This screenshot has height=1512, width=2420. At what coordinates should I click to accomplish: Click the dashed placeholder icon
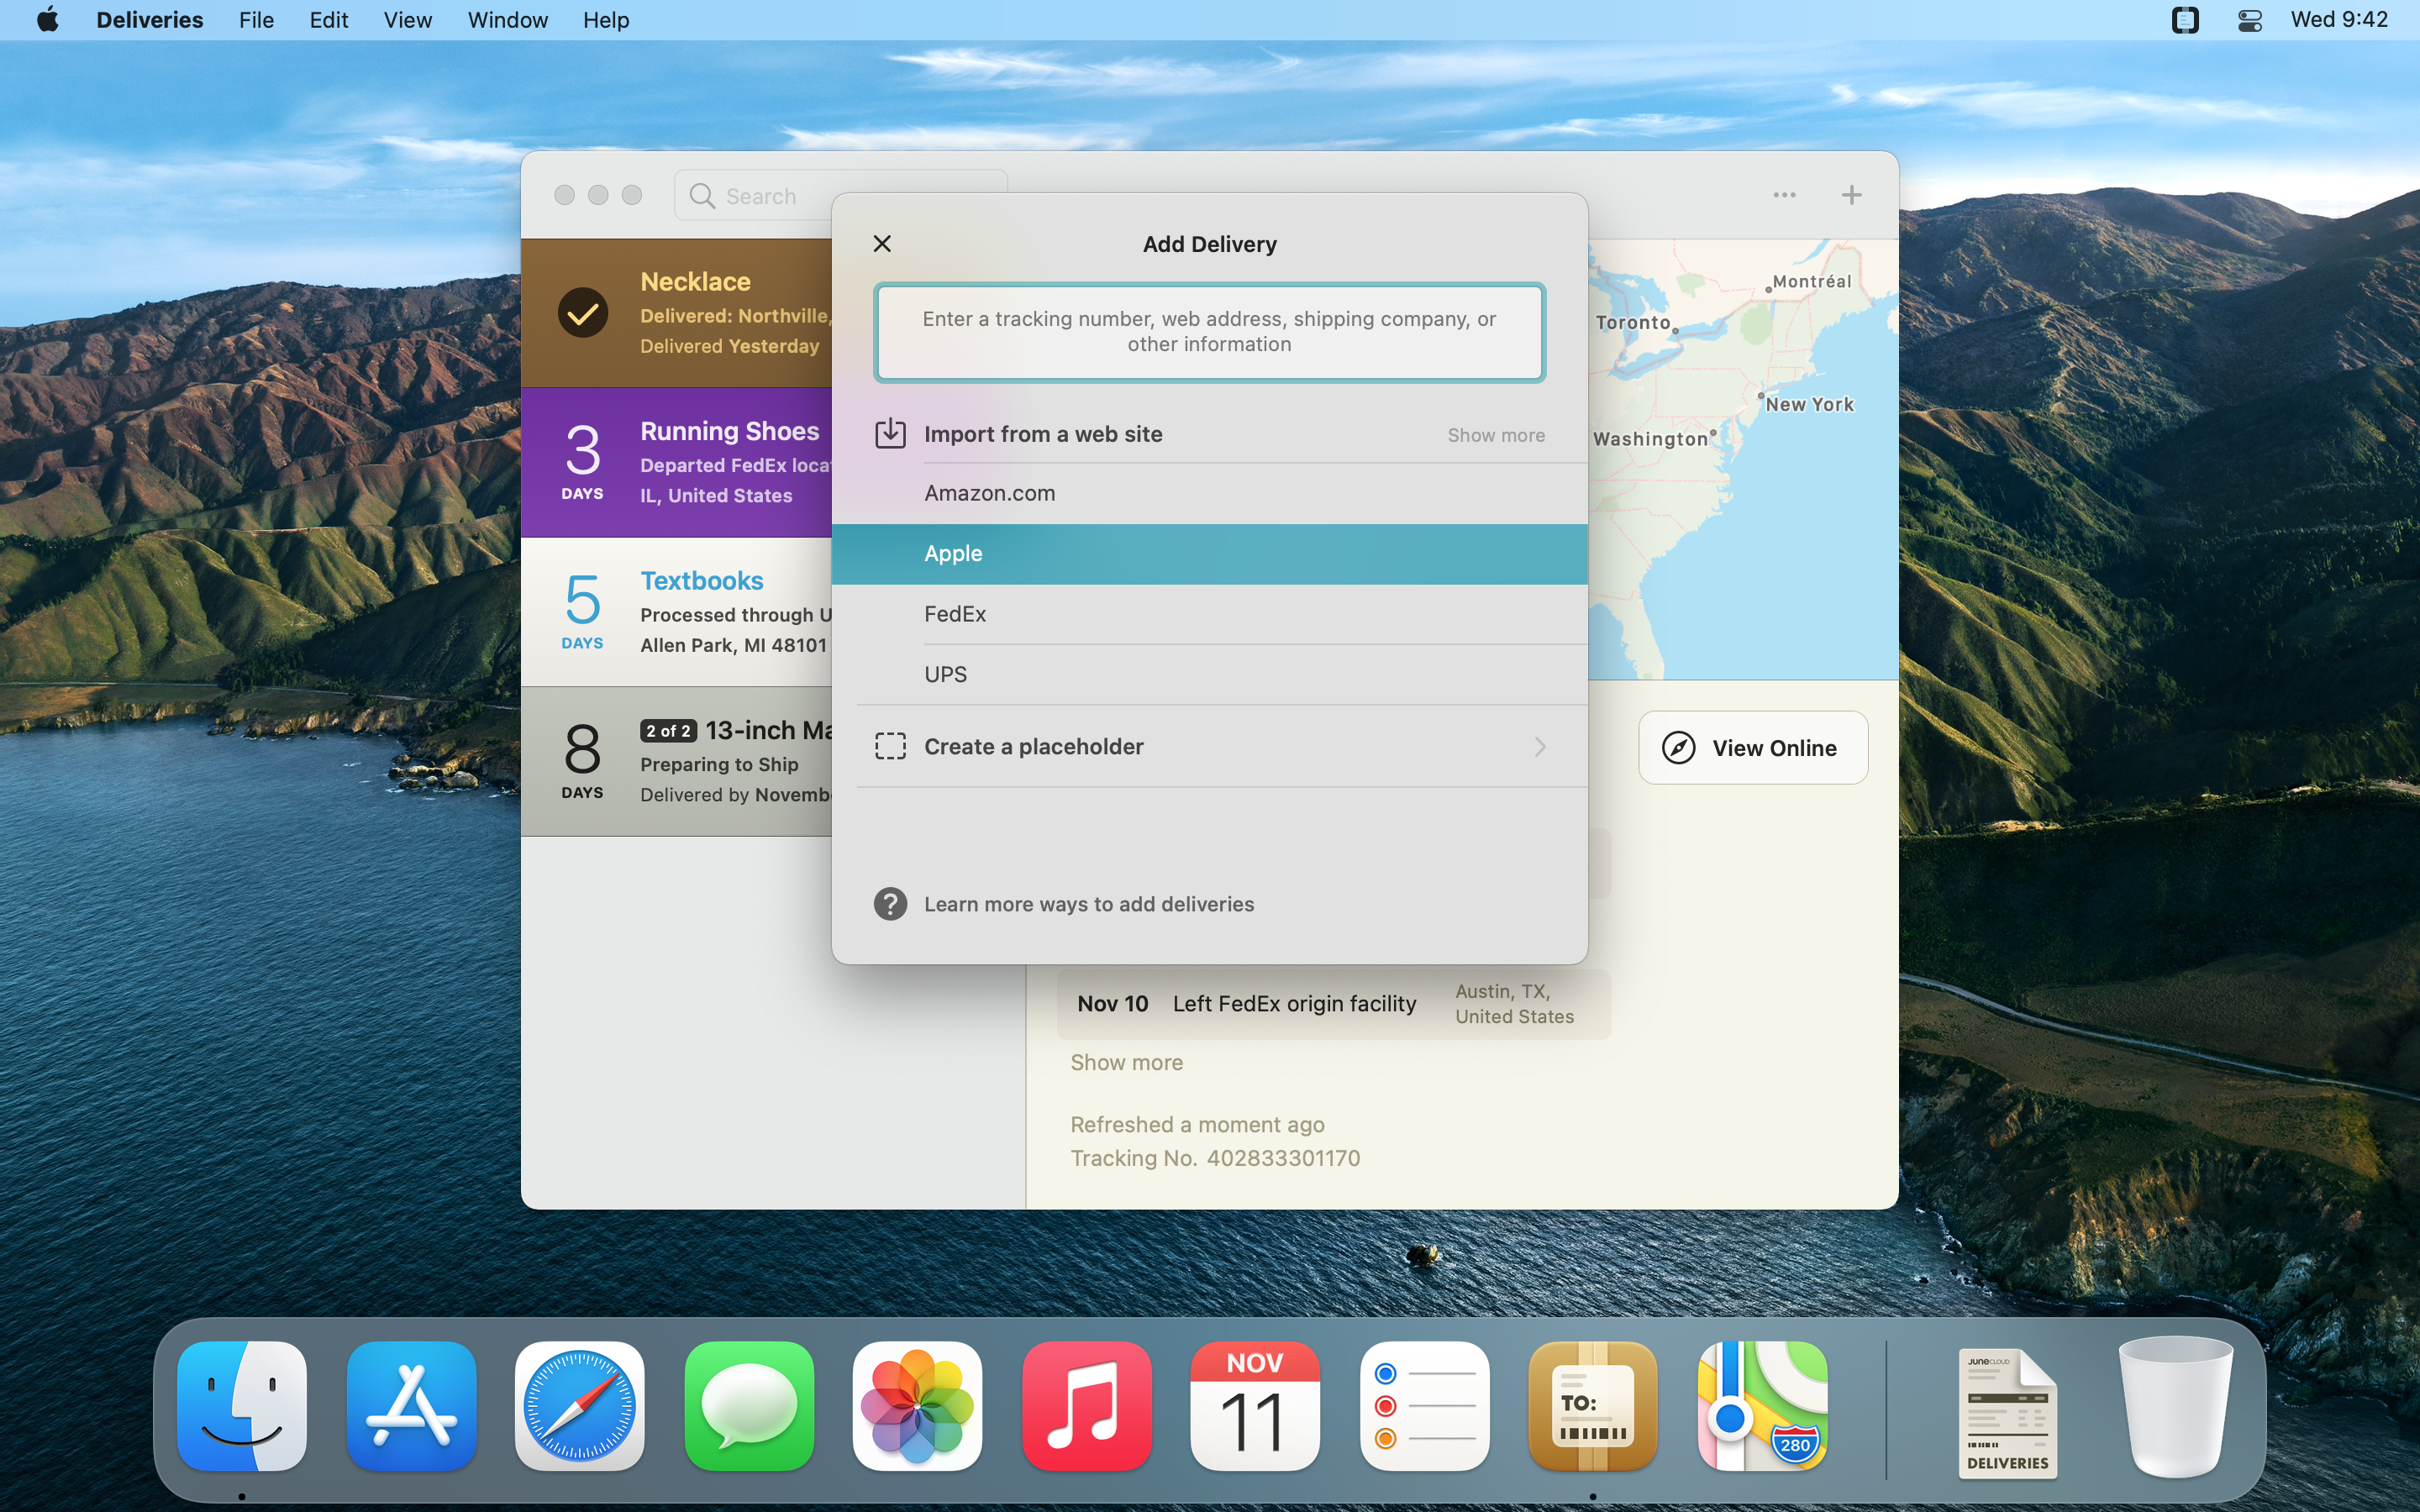[890, 746]
